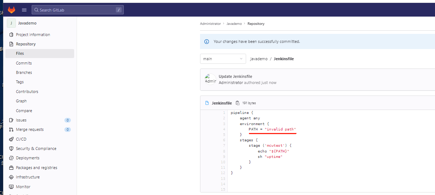Open the hamburger navigation menu
Viewport: 435px width, 195px height.
click(x=24, y=10)
